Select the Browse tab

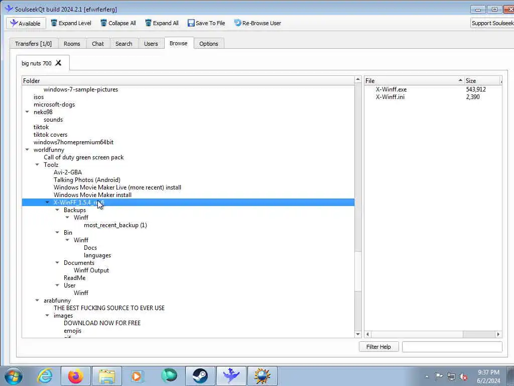click(179, 43)
